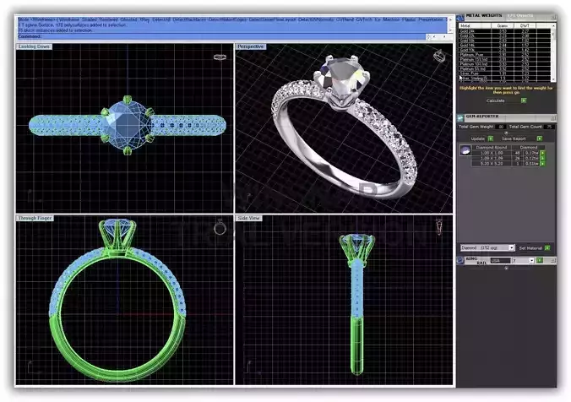Screen dimensions: 571x402
Task: Click the Metal column header
Action: pos(475,26)
